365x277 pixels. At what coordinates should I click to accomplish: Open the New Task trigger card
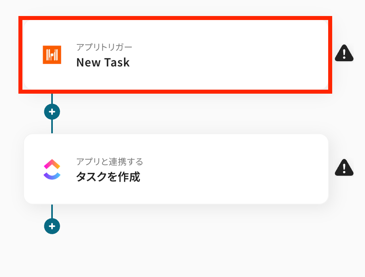coord(176,55)
